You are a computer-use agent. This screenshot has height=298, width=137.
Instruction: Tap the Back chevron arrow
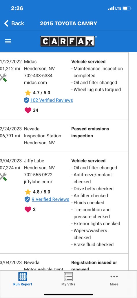(6, 23)
